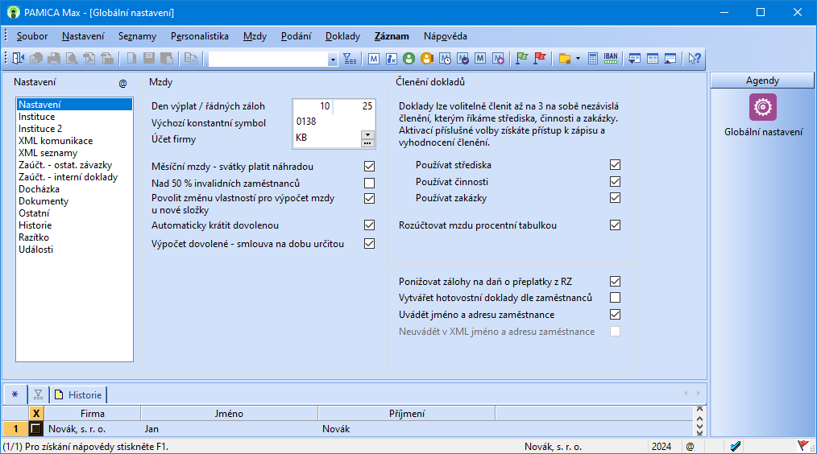Enable Vytvářet hotovostní doklady dle zaměstnanců
Screen dimensions: 817x454
pyautogui.click(x=616, y=298)
